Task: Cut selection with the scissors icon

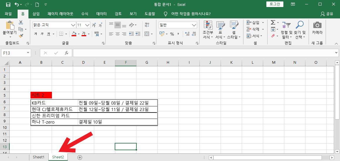Action: 21,22
